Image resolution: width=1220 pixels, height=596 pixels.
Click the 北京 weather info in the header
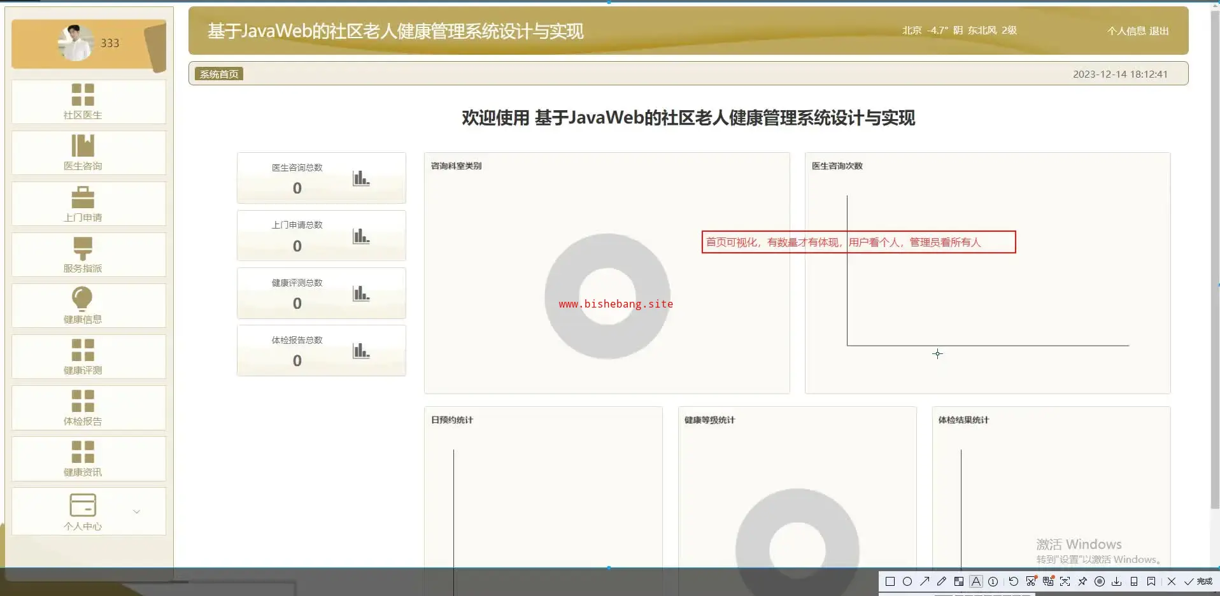pos(959,30)
